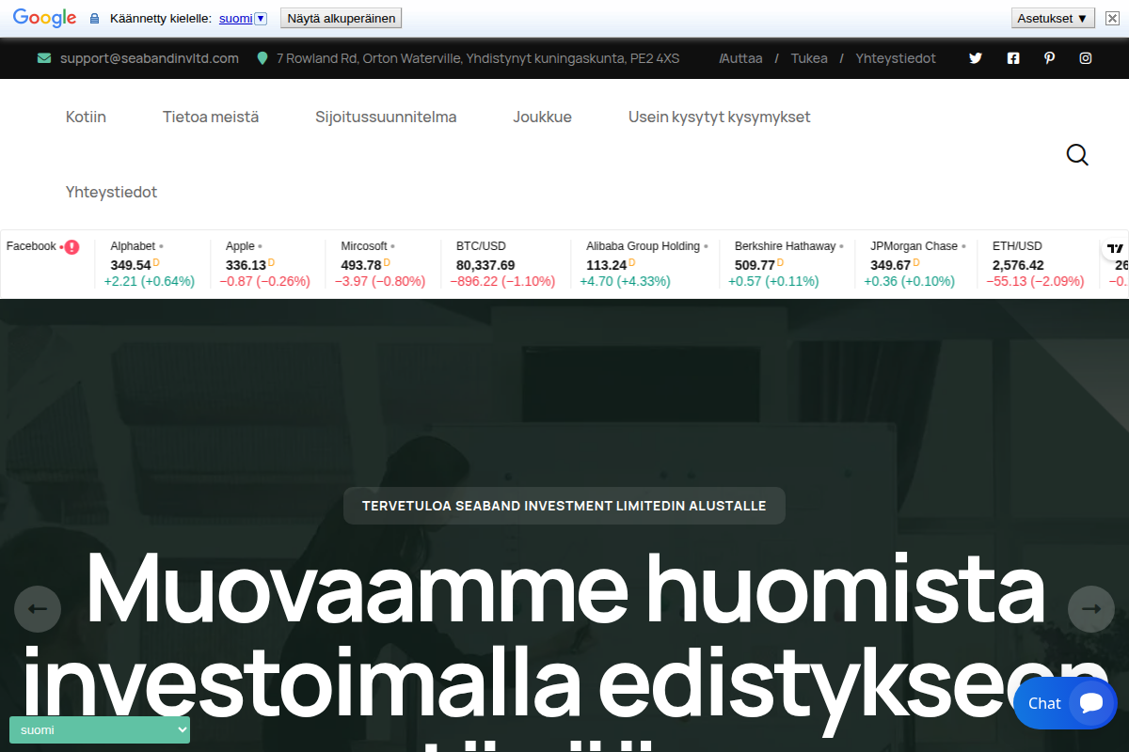Click ETH/USD price 2,576.42
Image resolution: width=1129 pixels, height=752 pixels.
coord(1018,265)
